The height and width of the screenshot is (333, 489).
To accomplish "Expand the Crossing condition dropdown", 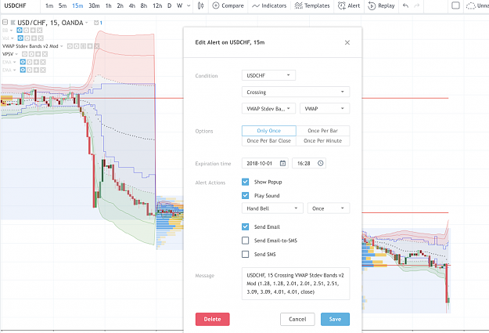I will [x=296, y=92].
